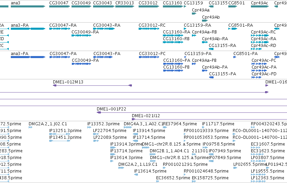Select transcript CG13160-RA
287x183 pixels.
pos(173,35)
